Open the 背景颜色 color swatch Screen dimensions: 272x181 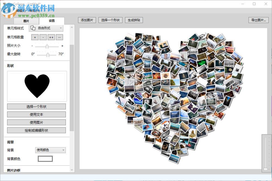tap(45, 158)
